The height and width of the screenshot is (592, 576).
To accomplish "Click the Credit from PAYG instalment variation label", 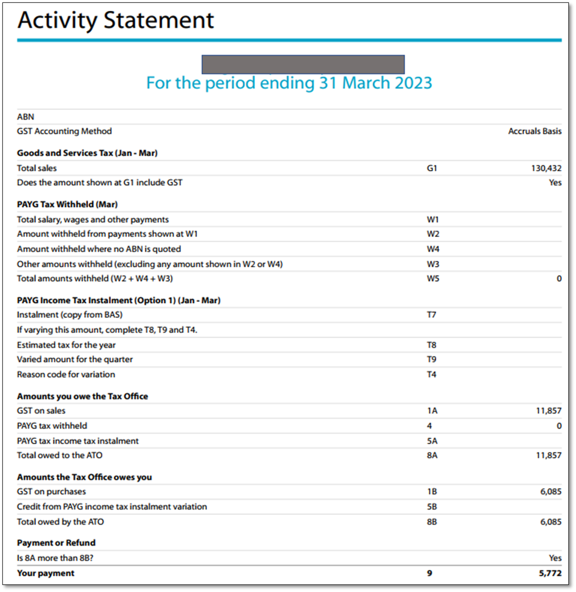I will pos(112,506).
